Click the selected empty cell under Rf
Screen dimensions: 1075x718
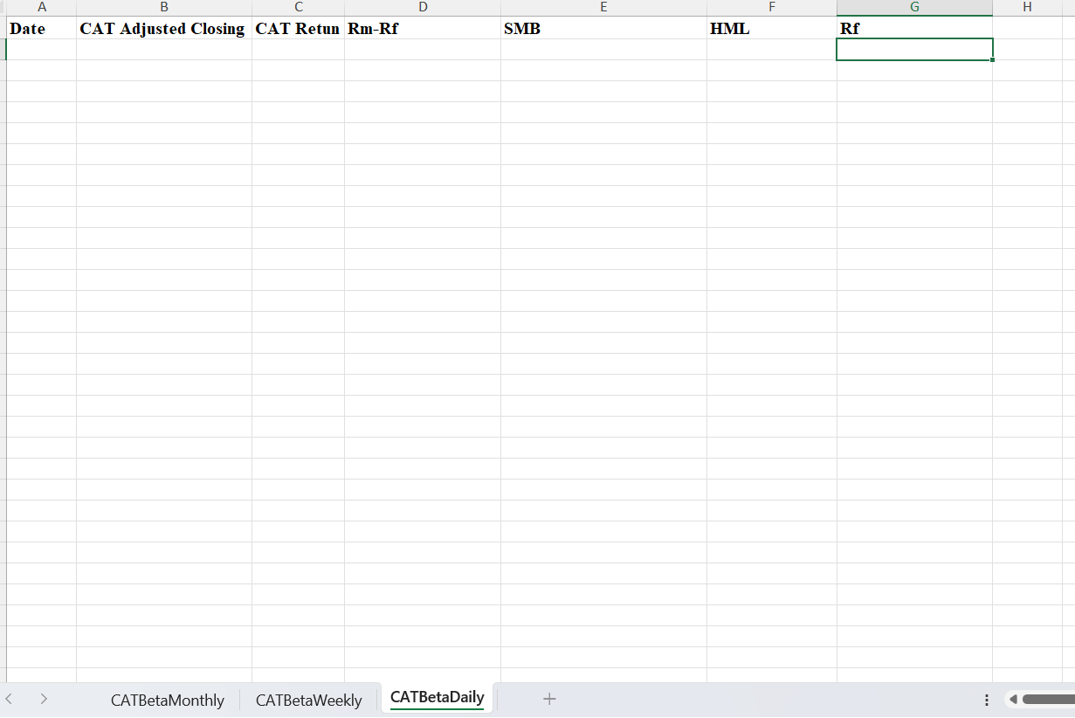coord(914,50)
